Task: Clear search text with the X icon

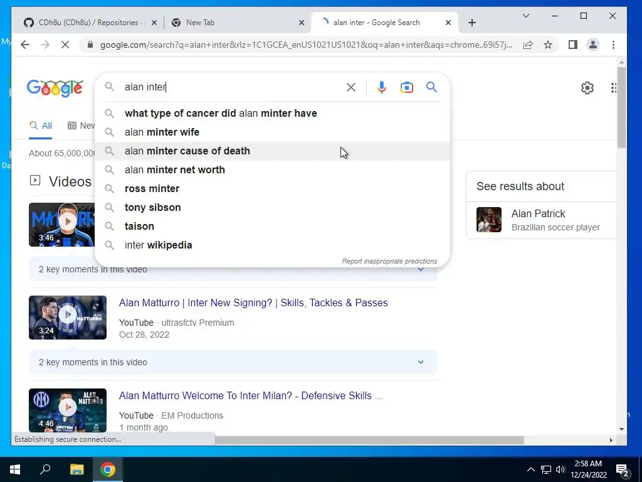Action: [351, 87]
